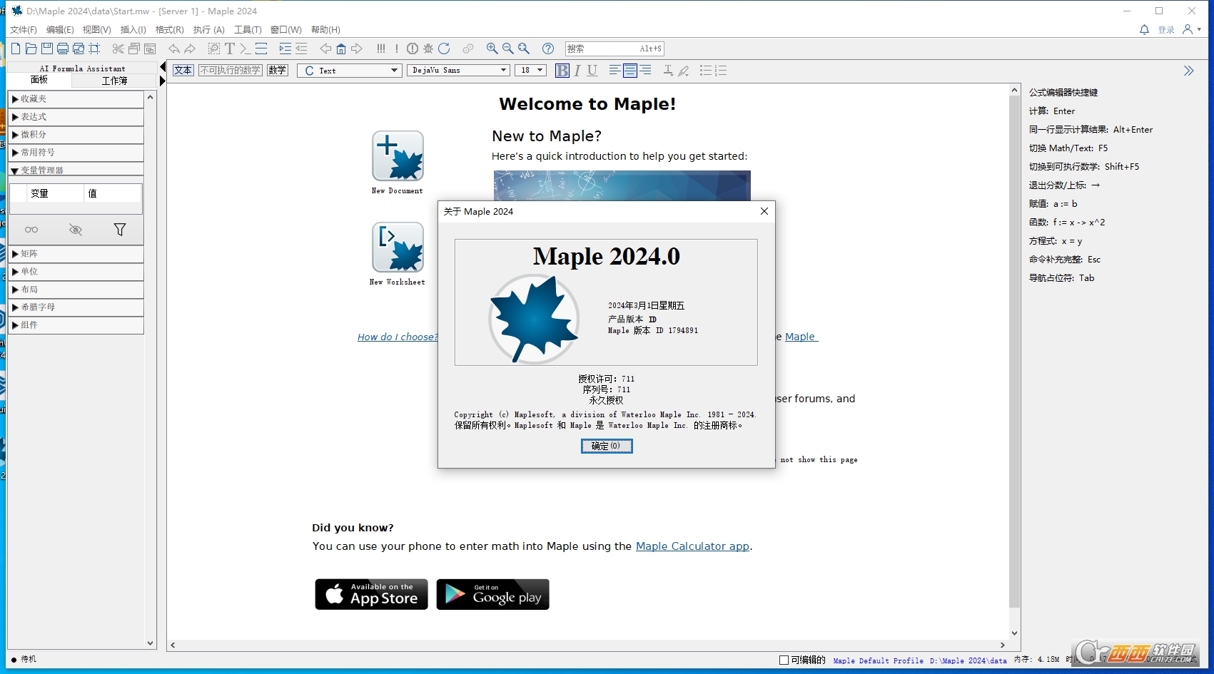Image resolution: width=1214 pixels, height=674 pixels.
Task: Open the 编辑(E) menu
Action: (60, 30)
